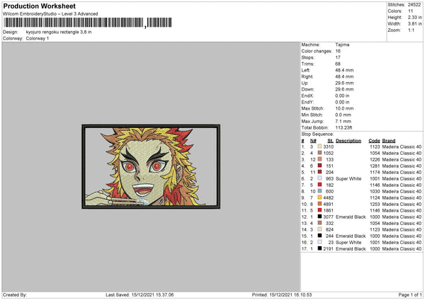
Task: Click the Super White swatch in stop 6
Action: (320, 178)
